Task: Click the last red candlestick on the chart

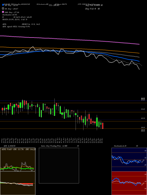Action: click(x=103, y=126)
